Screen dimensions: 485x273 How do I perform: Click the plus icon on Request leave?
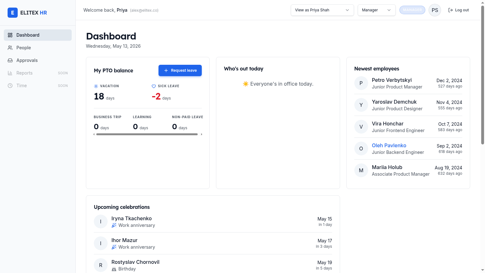(166, 70)
